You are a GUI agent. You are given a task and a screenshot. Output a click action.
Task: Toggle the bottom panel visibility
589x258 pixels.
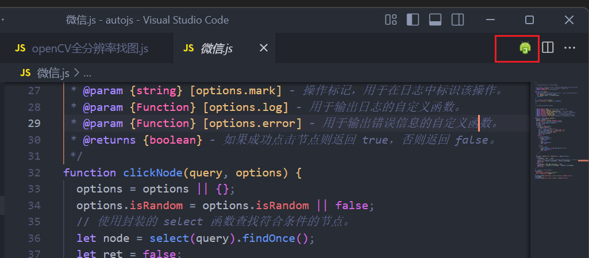436,20
